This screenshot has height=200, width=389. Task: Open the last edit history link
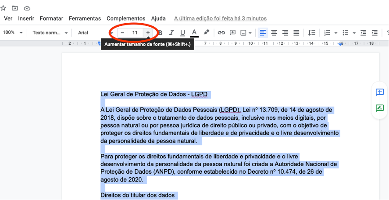[x=221, y=18]
